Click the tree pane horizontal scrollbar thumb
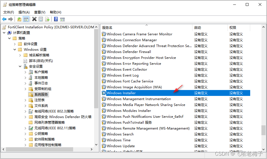Image resolution: width=267 pixels, height=159 pixels. (x=40, y=149)
